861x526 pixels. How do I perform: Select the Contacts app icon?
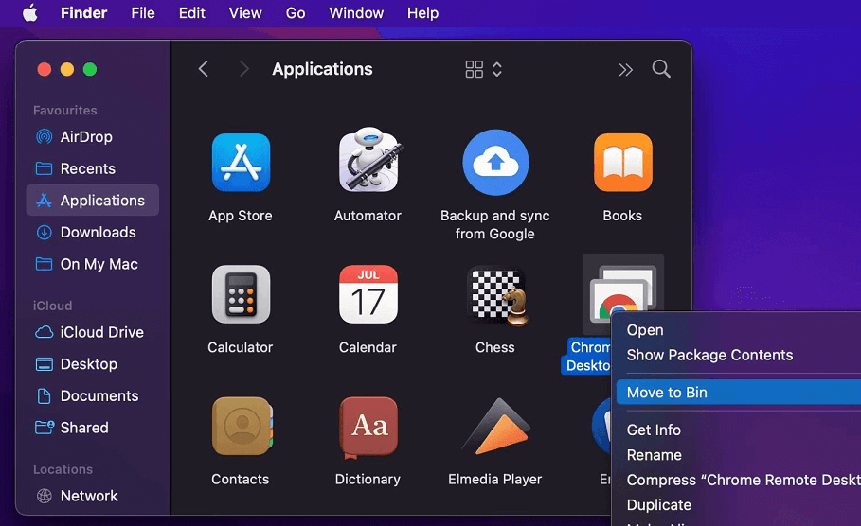coord(242,426)
